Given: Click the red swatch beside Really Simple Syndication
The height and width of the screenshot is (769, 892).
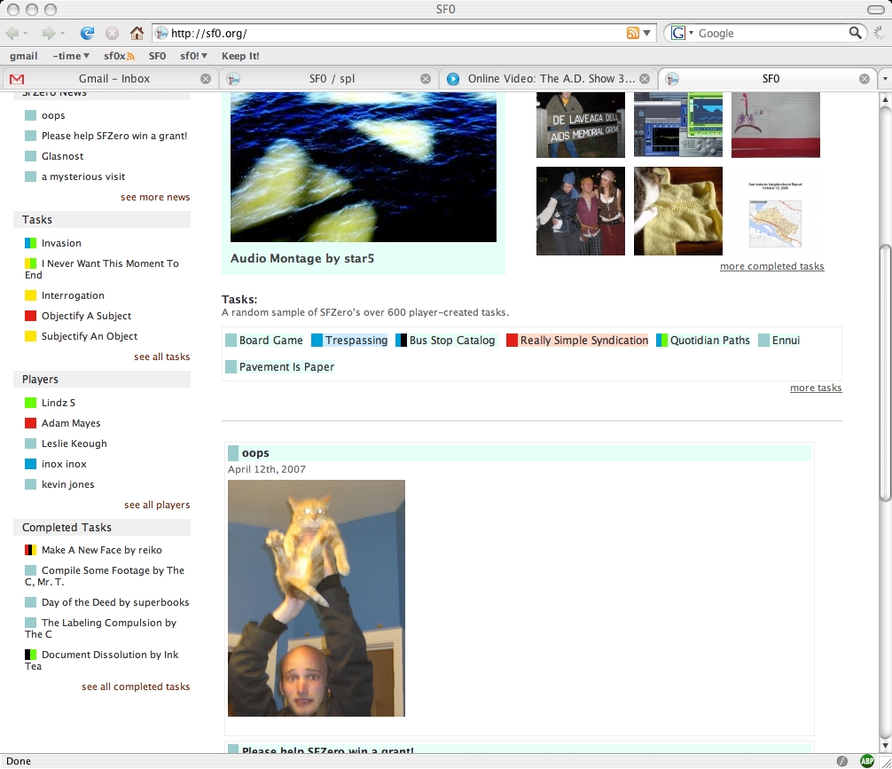Looking at the screenshot, I should tap(512, 341).
